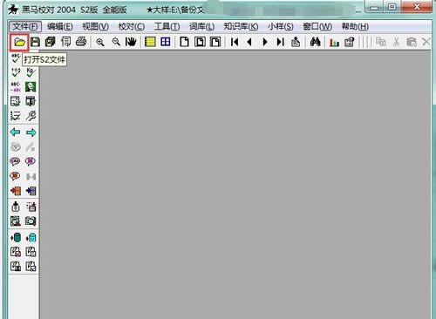Image resolution: width=436 pixels, height=319 pixels.
Task: Click the page with inner box icon
Action: [200, 42]
